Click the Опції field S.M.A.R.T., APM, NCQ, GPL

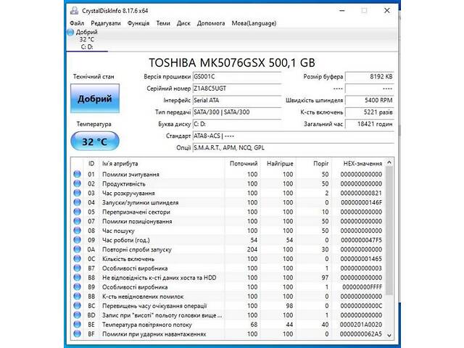pos(293,148)
